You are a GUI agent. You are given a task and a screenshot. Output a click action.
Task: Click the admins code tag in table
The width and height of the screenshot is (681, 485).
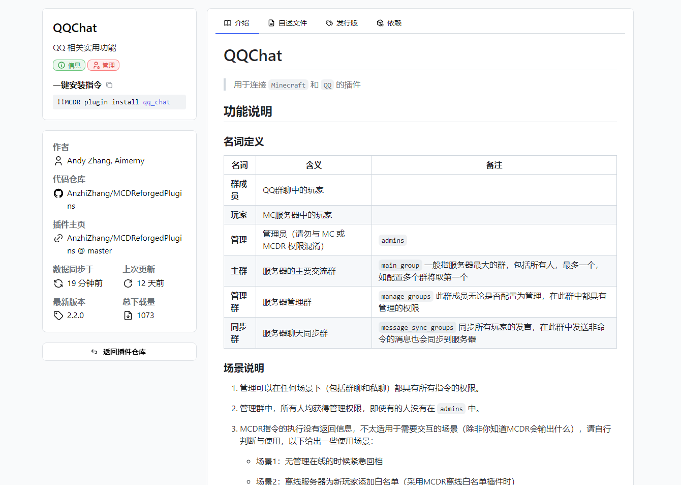click(x=393, y=240)
